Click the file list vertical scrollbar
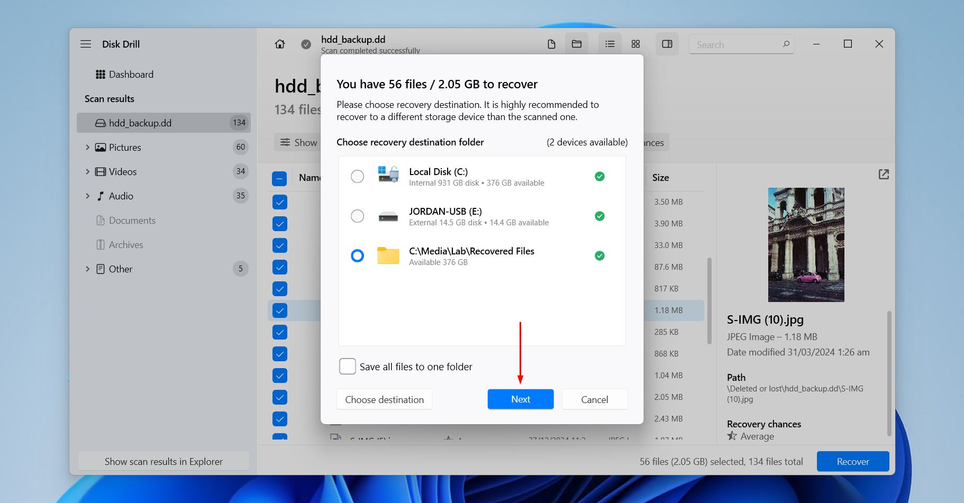The width and height of the screenshot is (964, 503). pos(710,300)
